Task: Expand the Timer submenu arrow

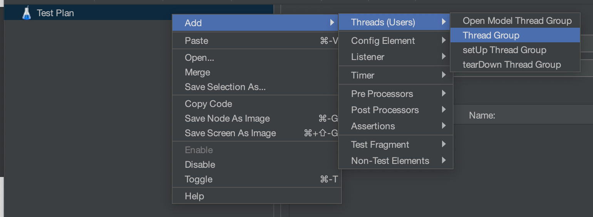Action: pos(444,75)
